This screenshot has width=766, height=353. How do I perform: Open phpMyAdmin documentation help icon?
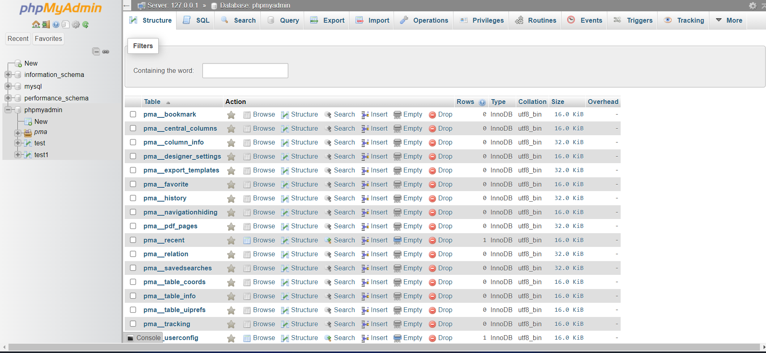coord(56,24)
